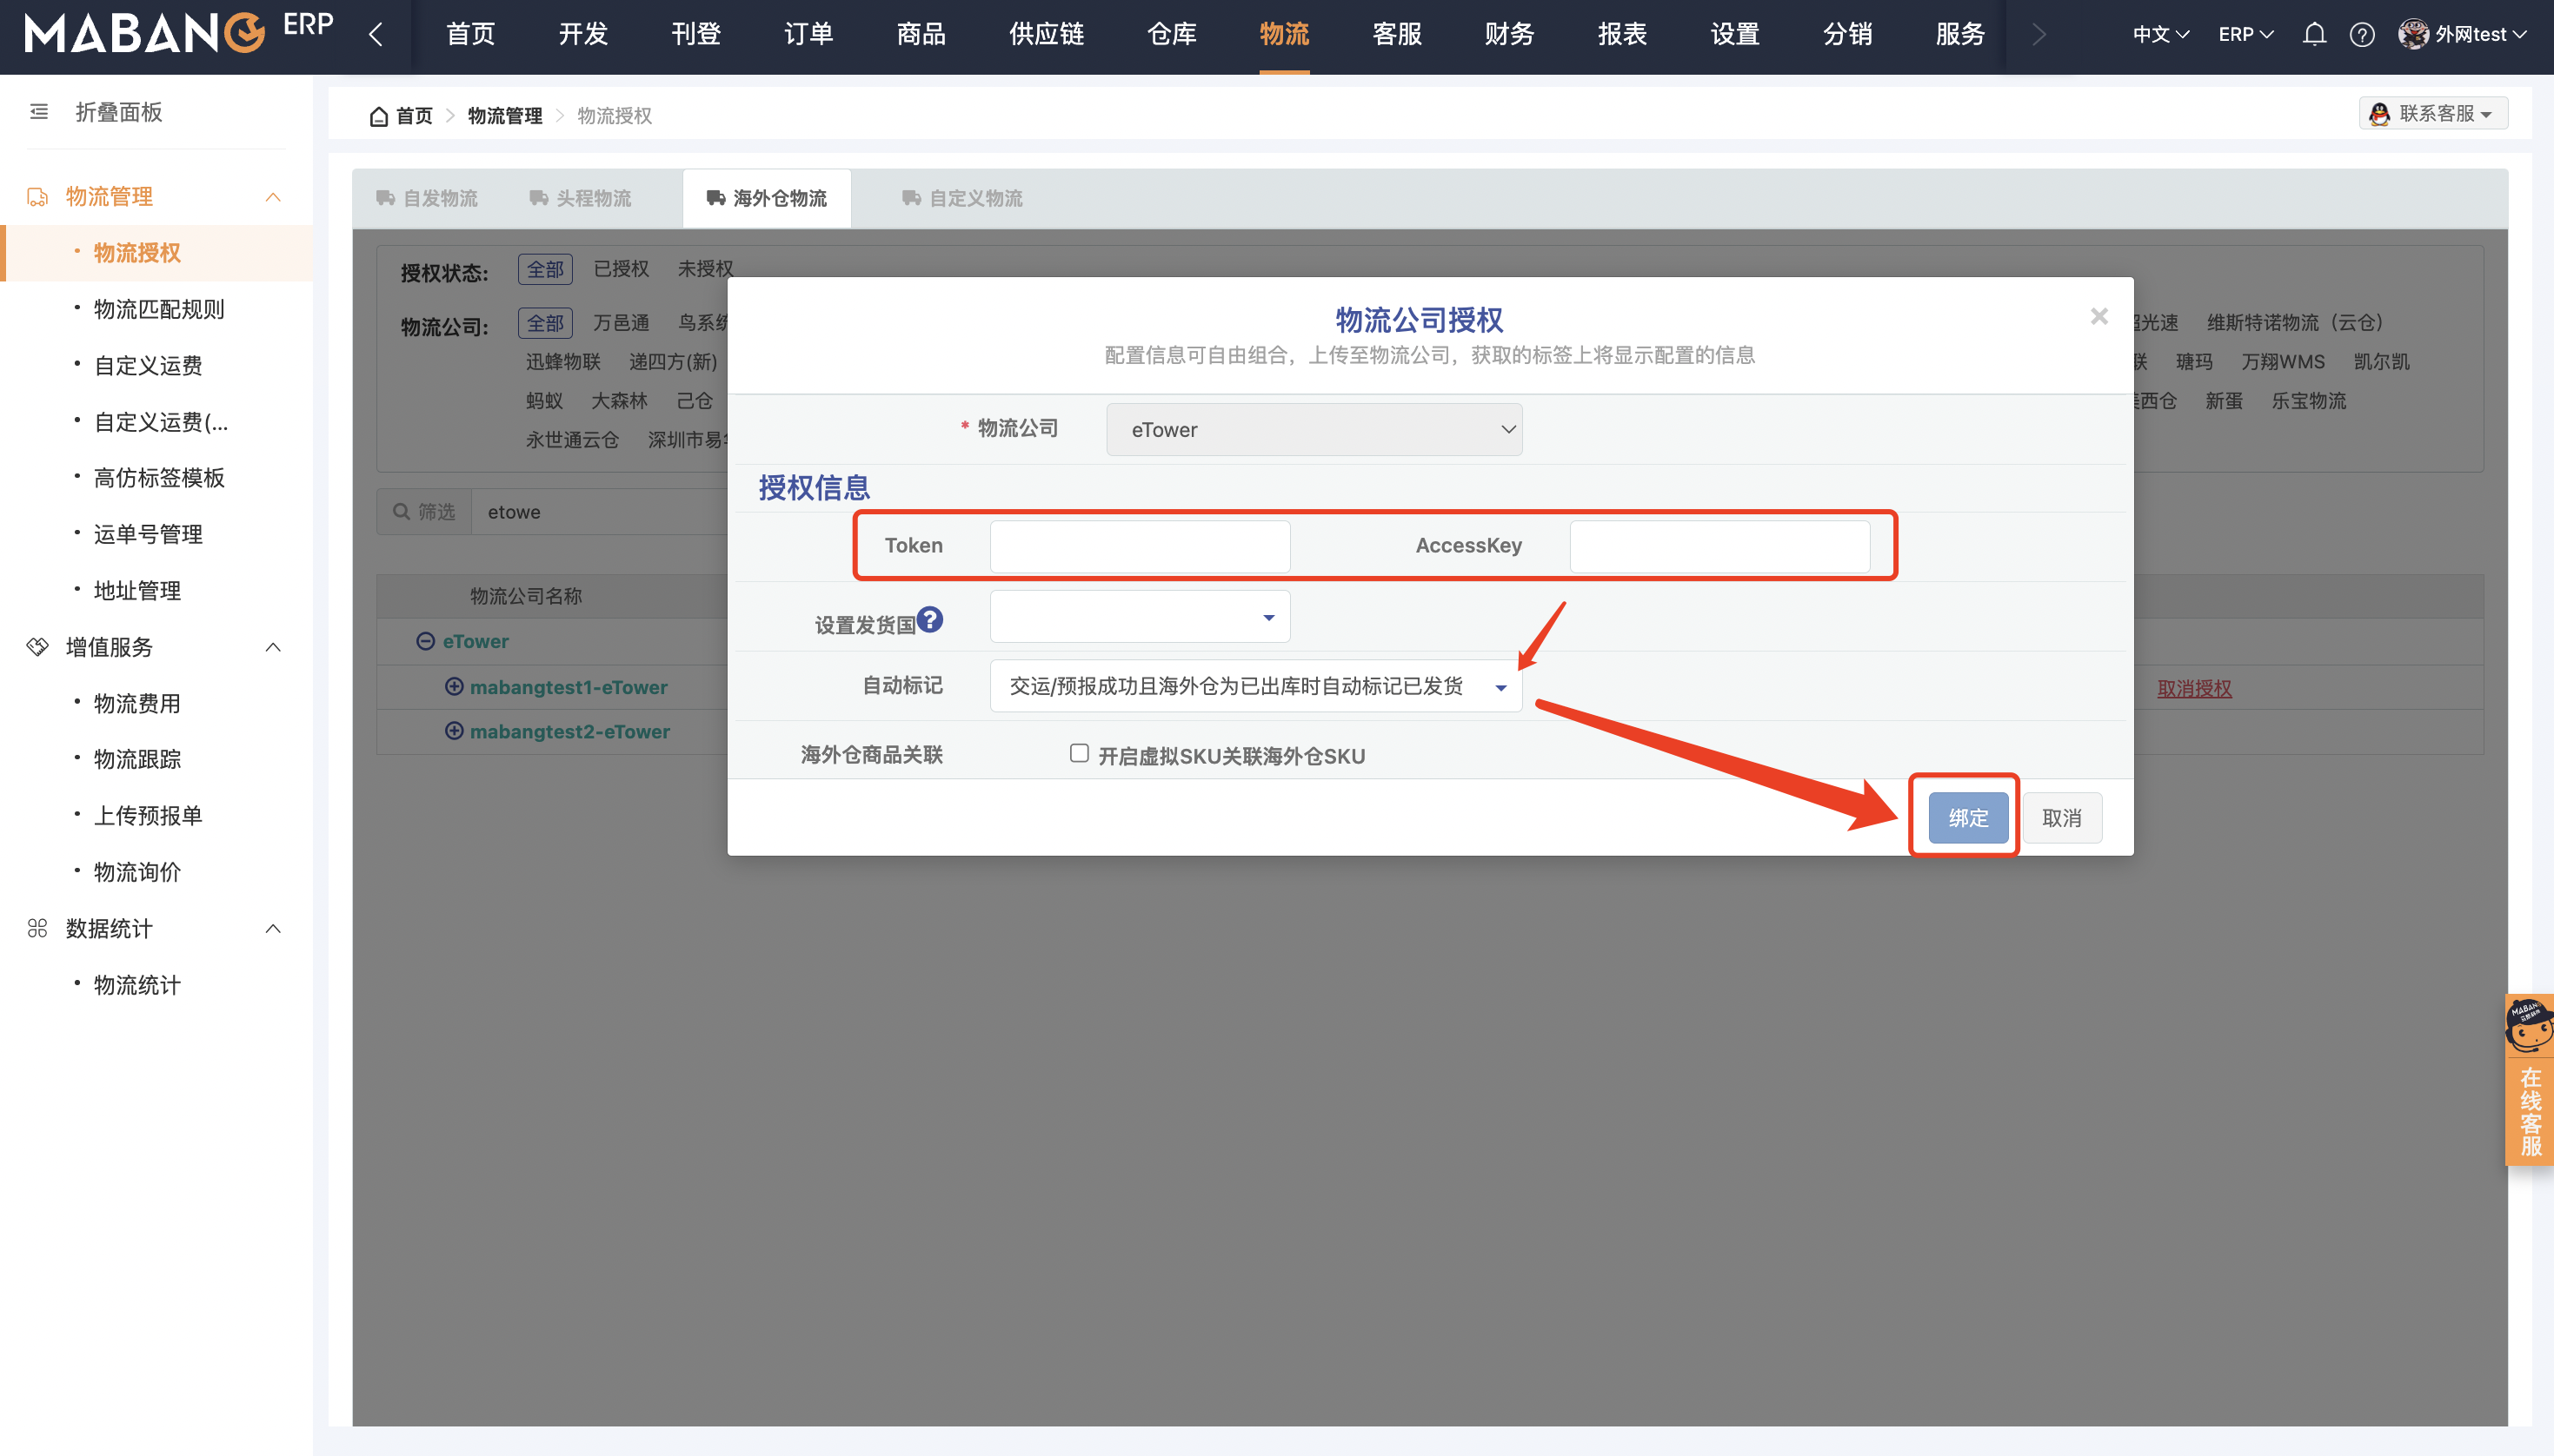This screenshot has height=1456, width=2554.
Task: Open 运单号管理 in sidebar
Action: [148, 534]
